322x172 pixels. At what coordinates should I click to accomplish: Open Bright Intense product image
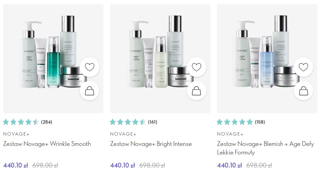click(x=160, y=59)
